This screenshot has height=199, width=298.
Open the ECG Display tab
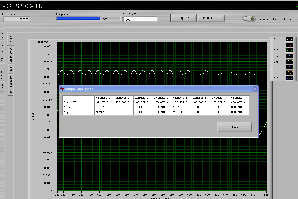pos(11,85)
